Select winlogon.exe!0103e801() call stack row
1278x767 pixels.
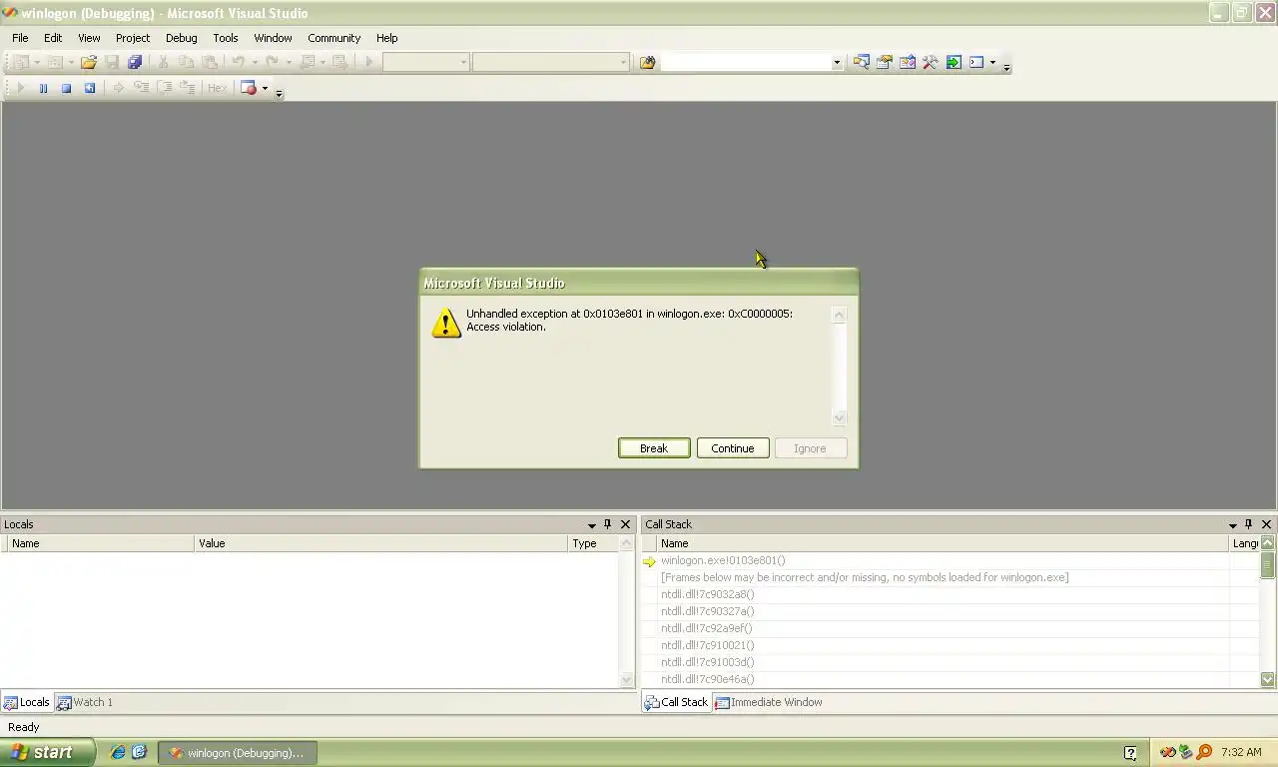tap(944, 561)
